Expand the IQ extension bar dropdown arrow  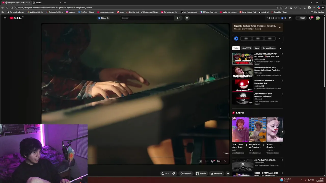(x=279, y=39)
